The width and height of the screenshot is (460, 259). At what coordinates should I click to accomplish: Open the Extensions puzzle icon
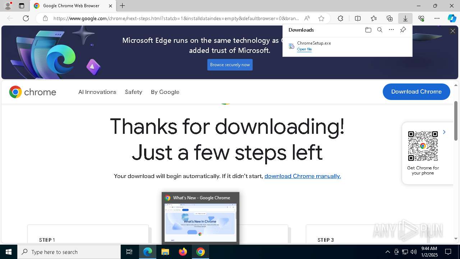(340, 18)
